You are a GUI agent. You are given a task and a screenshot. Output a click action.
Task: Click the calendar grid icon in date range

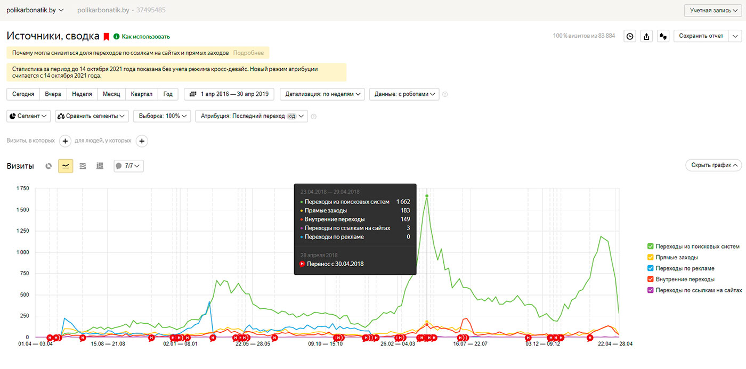click(193, 94)
